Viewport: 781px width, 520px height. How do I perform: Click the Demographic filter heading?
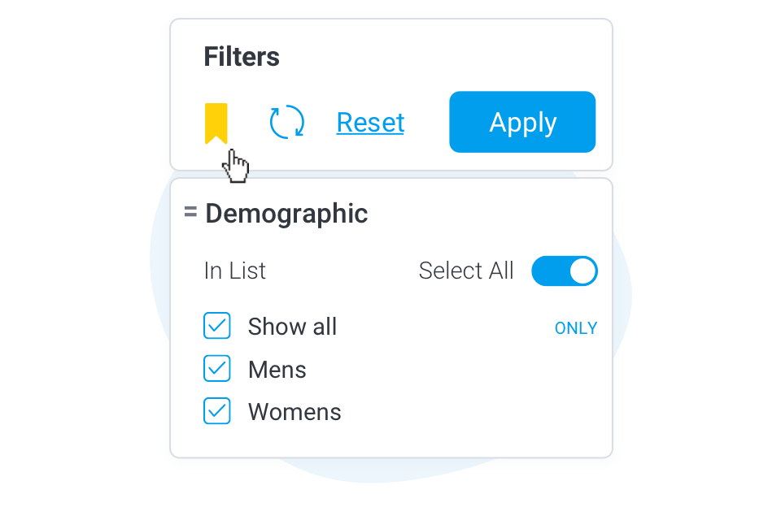(286, 214)
